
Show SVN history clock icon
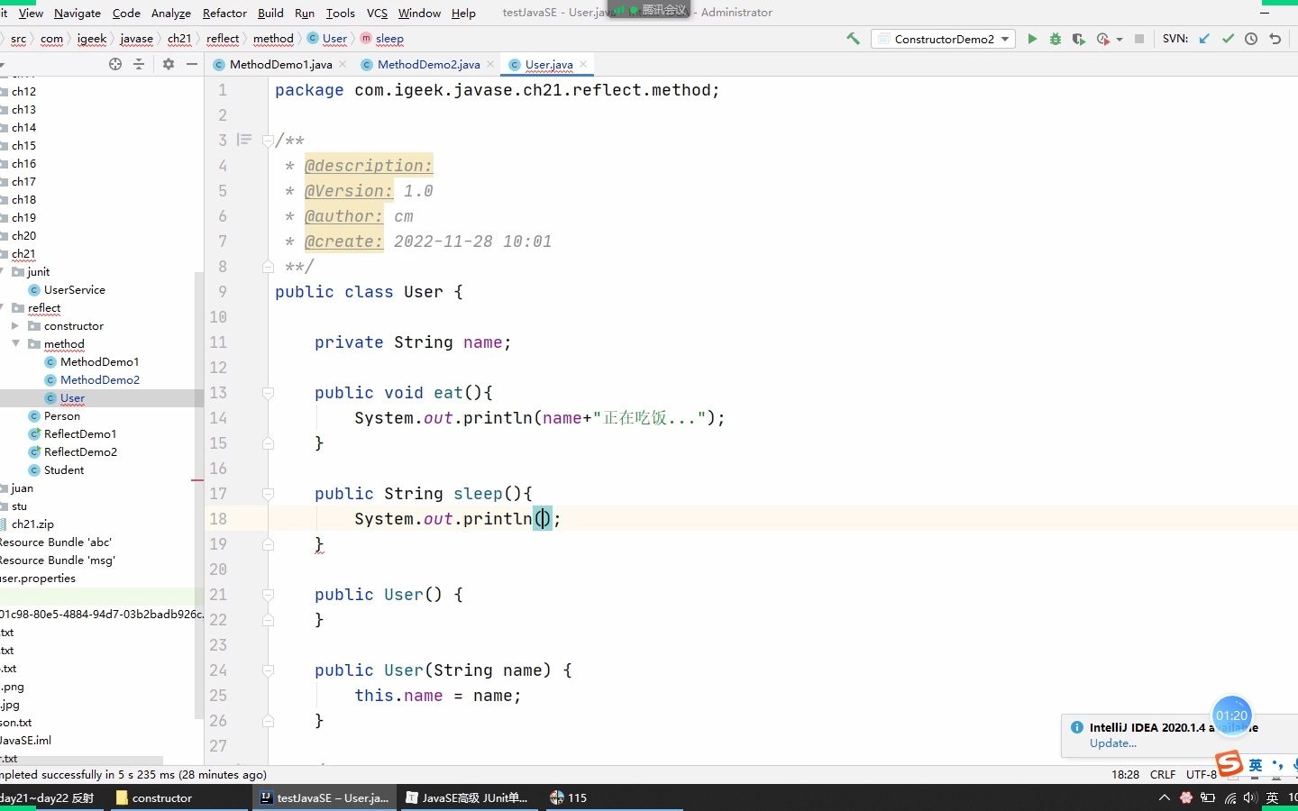1251,39
